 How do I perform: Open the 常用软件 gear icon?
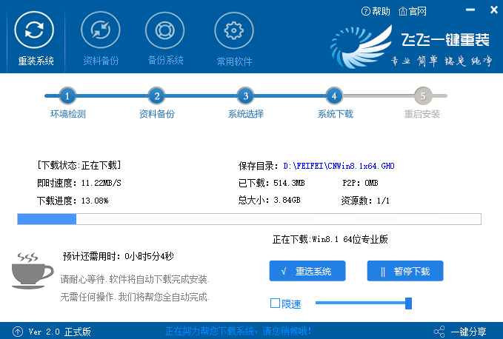233,30
